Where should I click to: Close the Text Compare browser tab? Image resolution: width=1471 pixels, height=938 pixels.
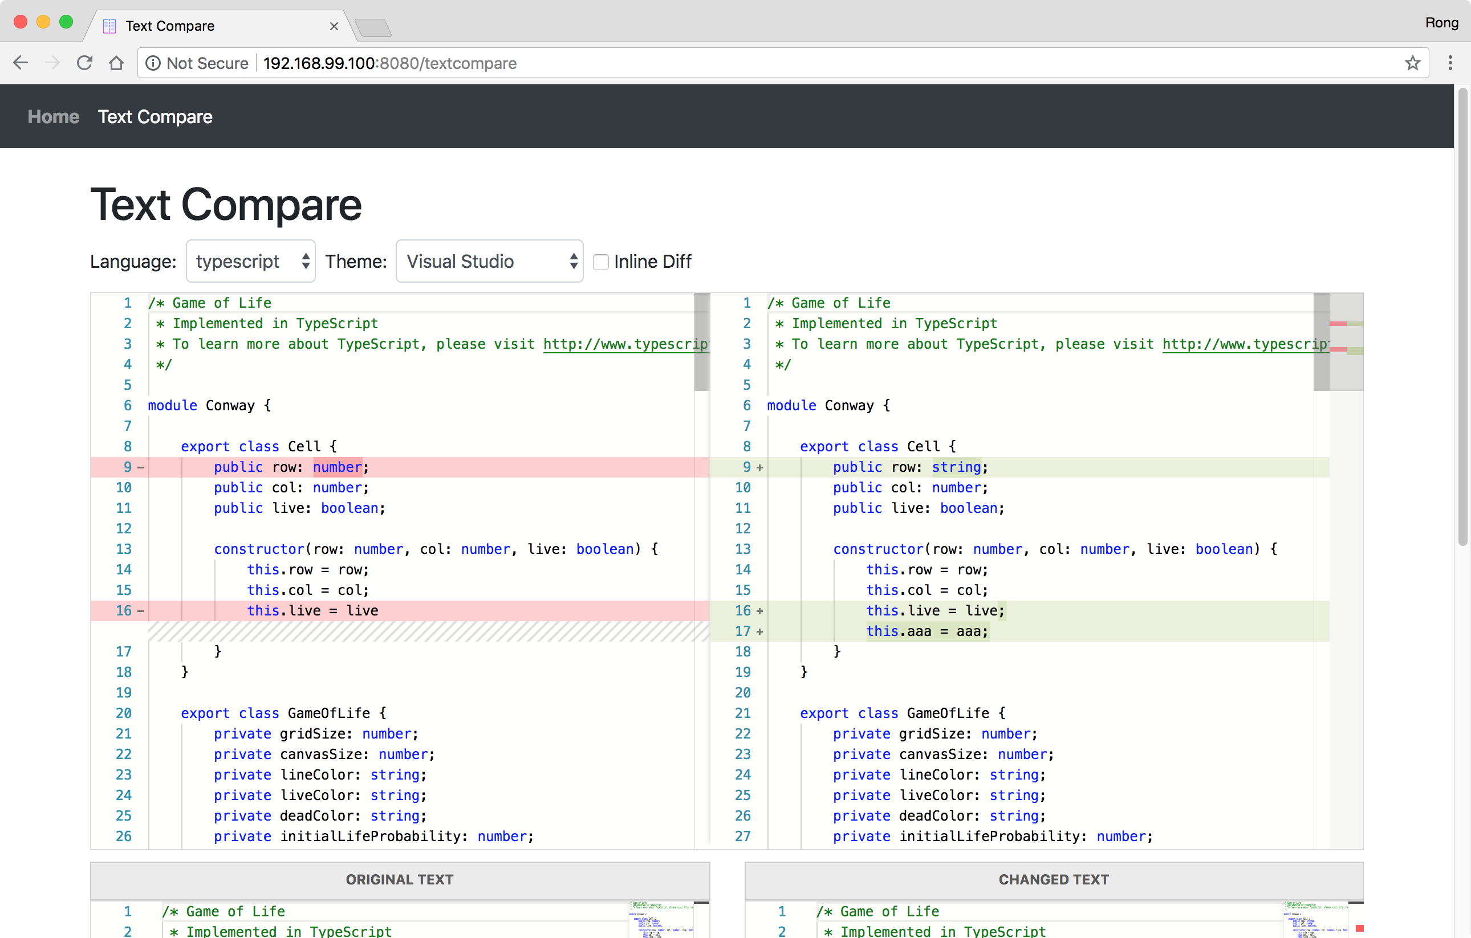coord(334,26)
